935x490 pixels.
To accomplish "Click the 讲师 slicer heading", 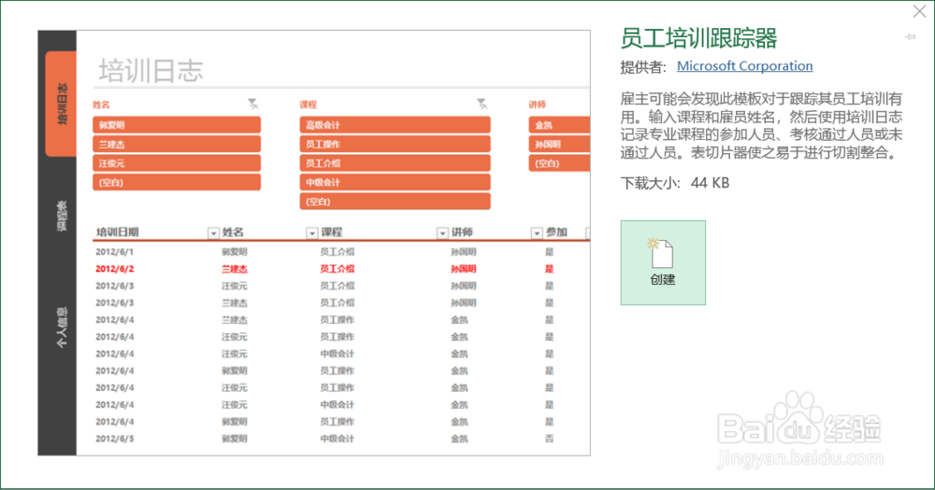I will (x=537, y=105).
